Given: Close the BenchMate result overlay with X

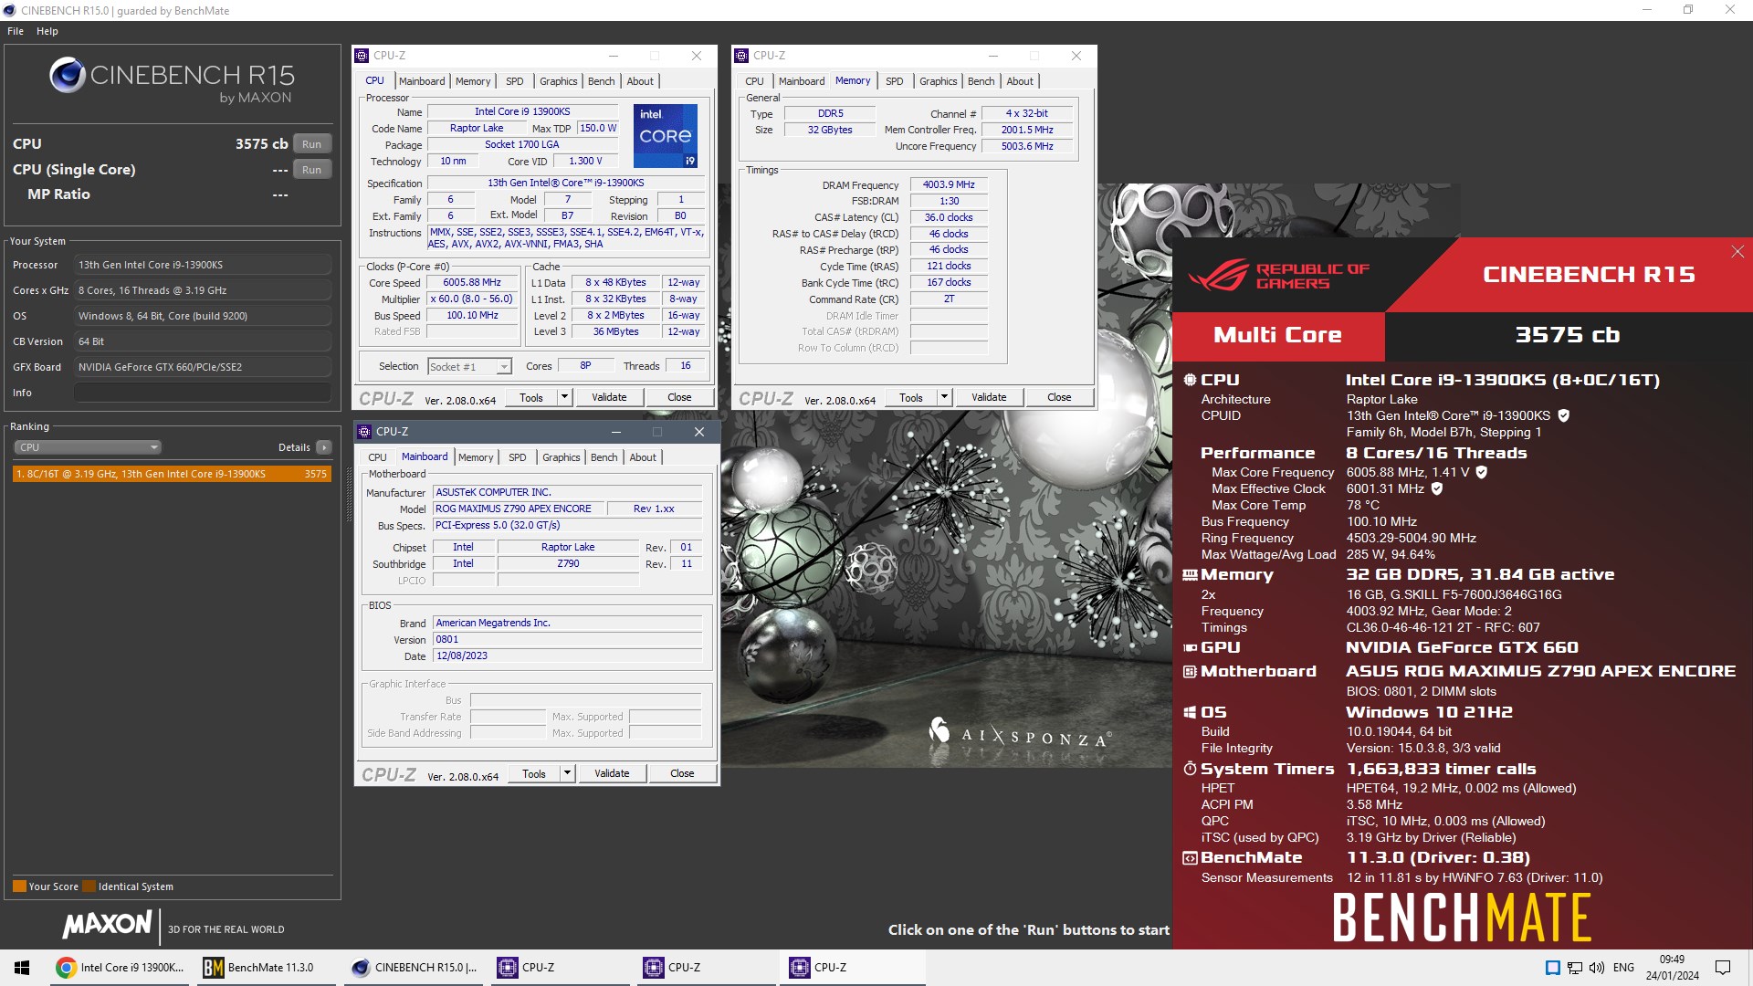Looking at the screenshot, I should tap(1737, 252).
